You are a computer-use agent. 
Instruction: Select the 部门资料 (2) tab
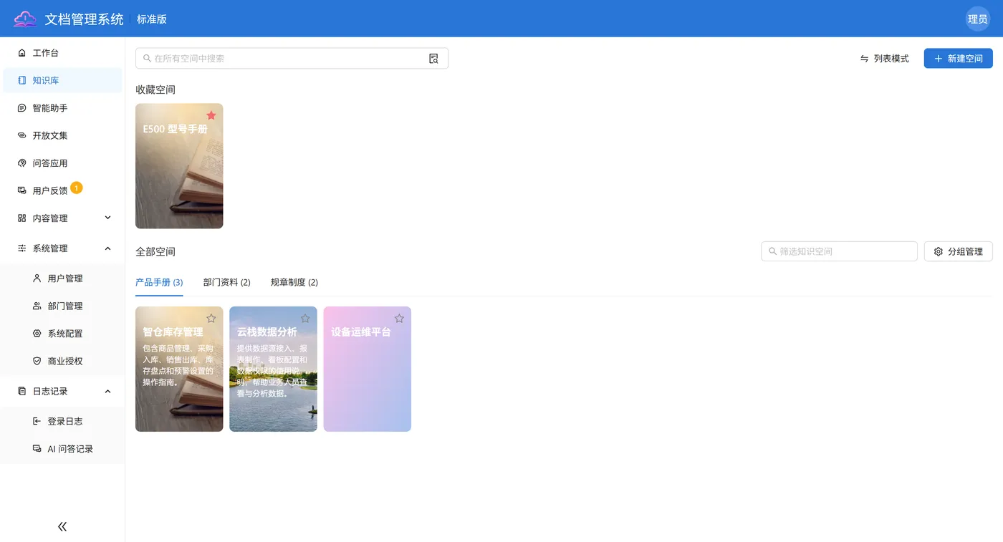[226, 282]
